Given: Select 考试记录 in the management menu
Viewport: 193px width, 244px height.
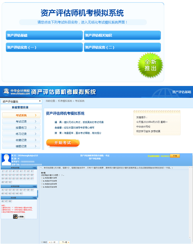Looking at the screenshot, I should coord(21,121).
